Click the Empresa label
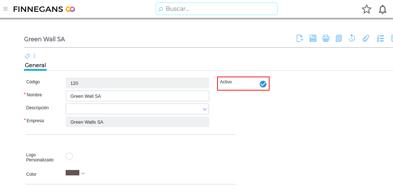The width and height of the screenshot is (393, 193). (x=35, y=120)
